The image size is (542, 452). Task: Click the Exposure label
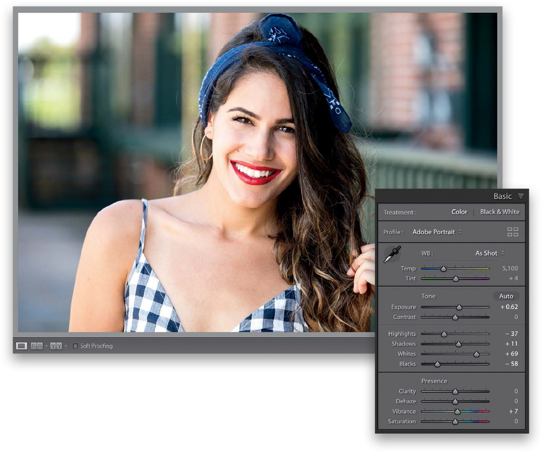[404, 307]
